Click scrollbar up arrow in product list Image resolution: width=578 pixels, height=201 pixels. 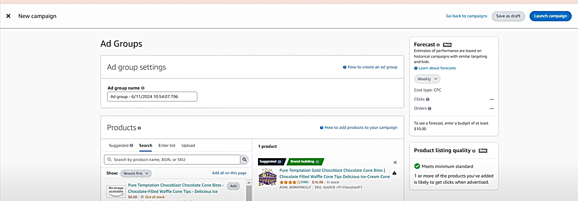point(249,183)
